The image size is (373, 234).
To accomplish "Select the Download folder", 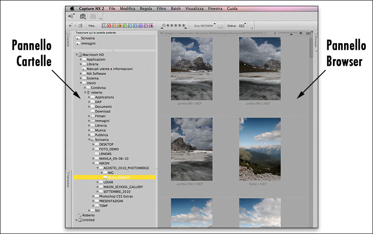I will pyautogui.click(x=101, y=111).
